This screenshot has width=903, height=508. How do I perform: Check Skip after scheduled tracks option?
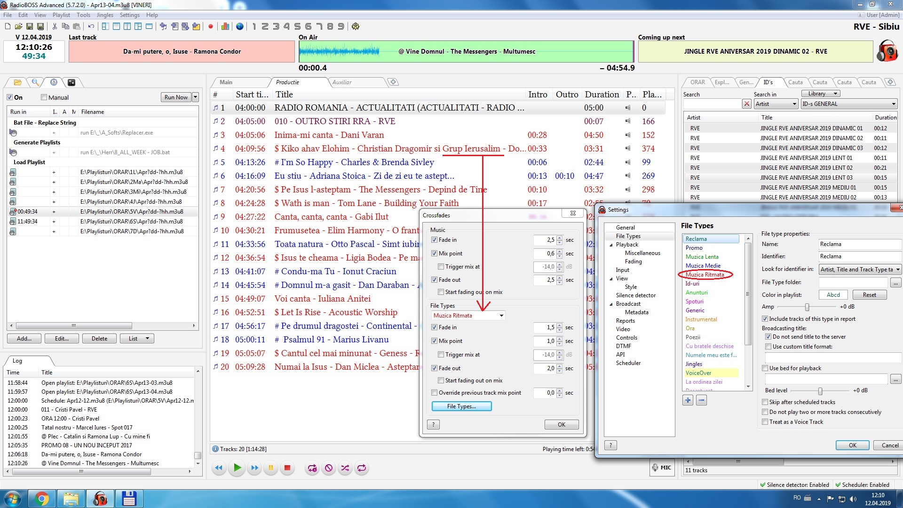765,402
